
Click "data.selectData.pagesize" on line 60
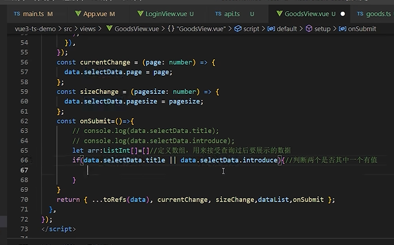[x=111, y=102]
